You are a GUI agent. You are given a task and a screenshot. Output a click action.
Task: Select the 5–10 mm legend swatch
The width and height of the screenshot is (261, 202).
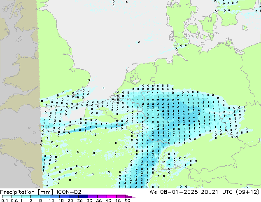45,197
